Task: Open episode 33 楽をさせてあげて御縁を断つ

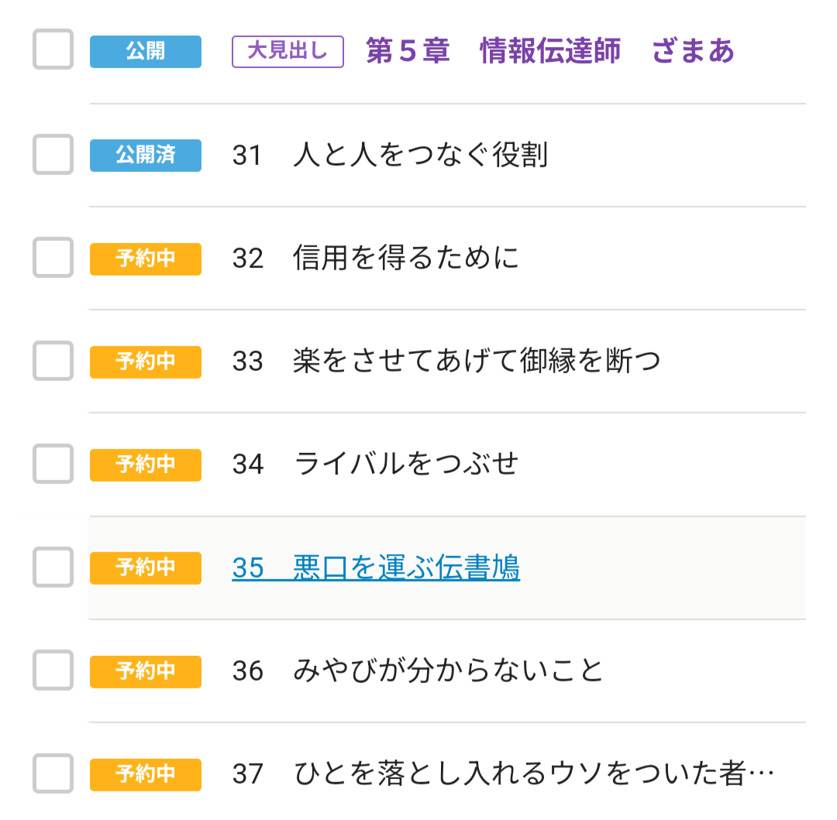Action: 446,361
